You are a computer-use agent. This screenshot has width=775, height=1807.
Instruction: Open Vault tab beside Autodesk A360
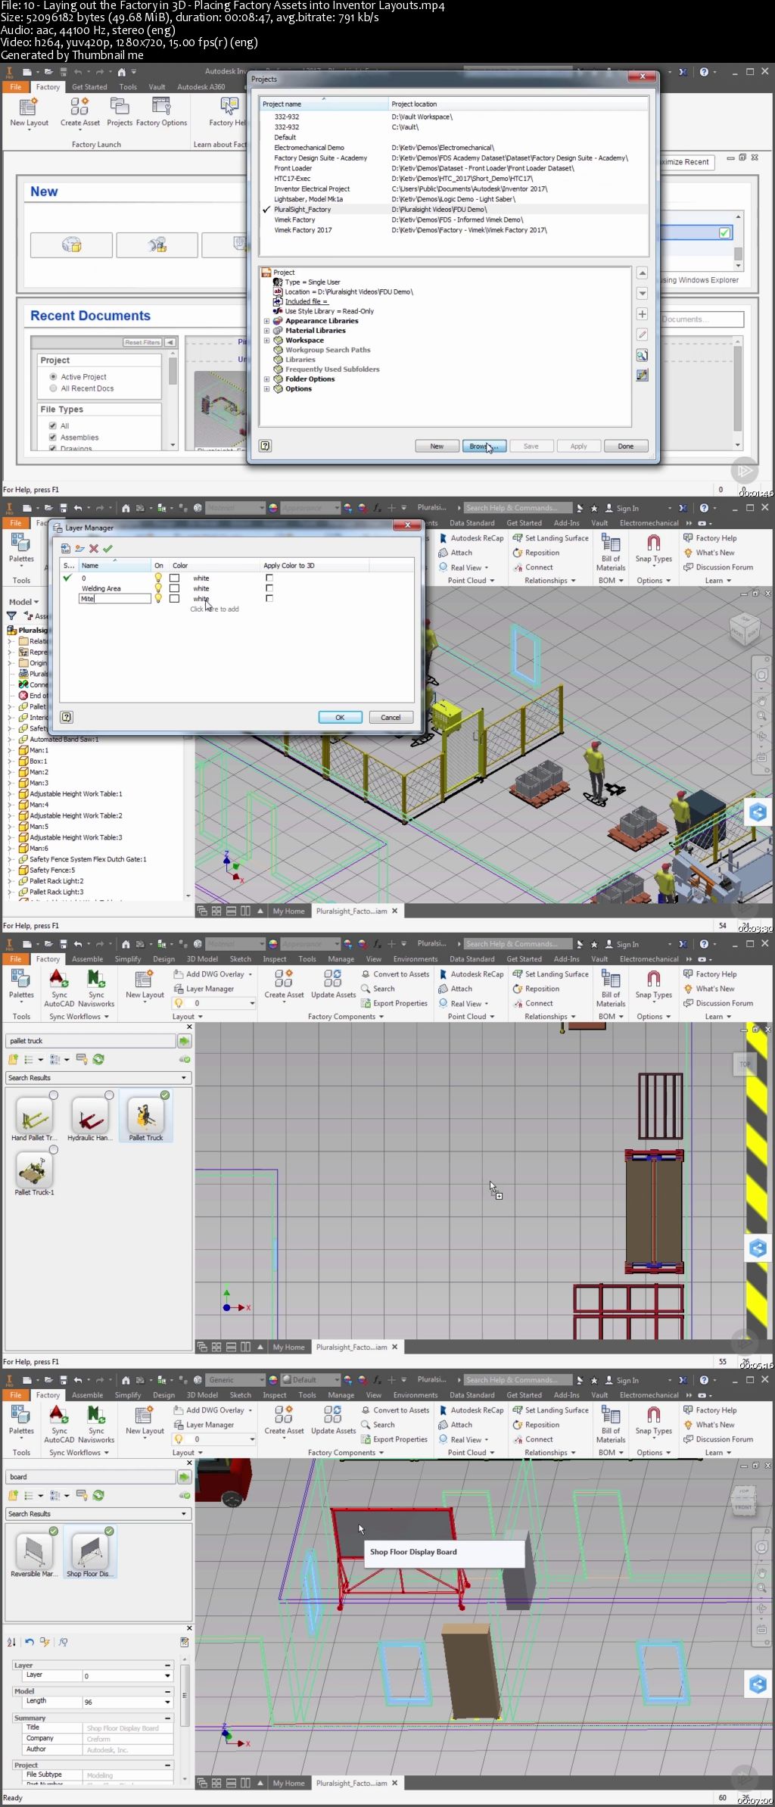pos(157,87)
